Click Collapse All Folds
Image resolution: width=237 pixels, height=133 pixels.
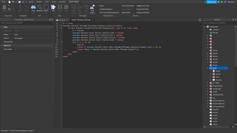click(x=143, y=13)
